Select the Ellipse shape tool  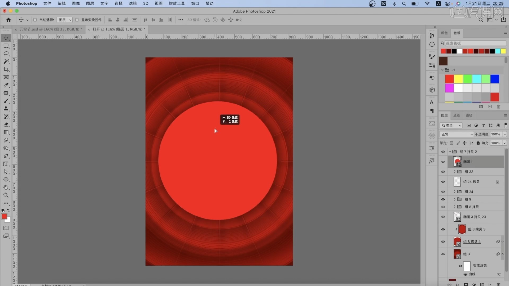[6, 180]
